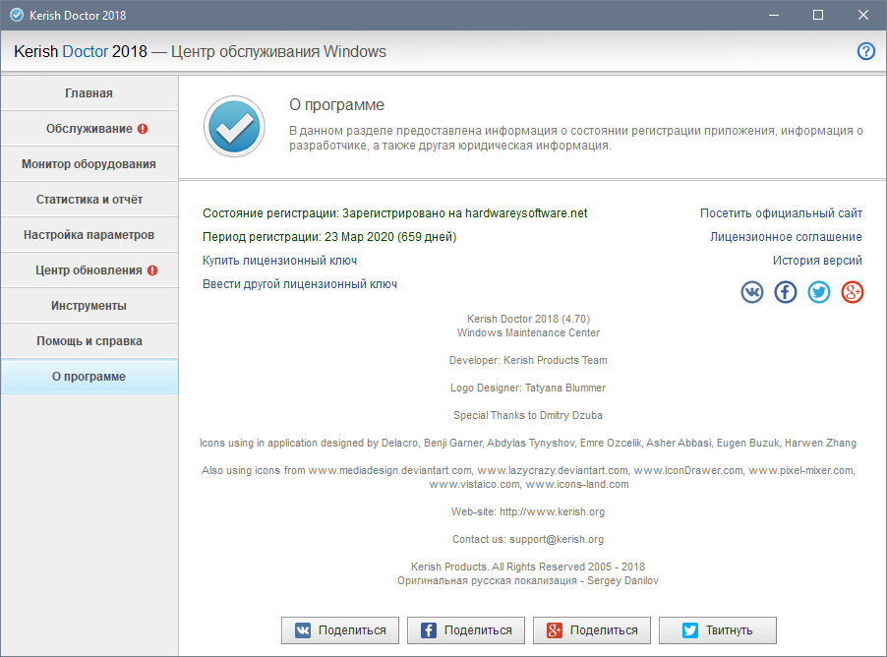Open История версий link
The image size is (887, 657).
817,261
